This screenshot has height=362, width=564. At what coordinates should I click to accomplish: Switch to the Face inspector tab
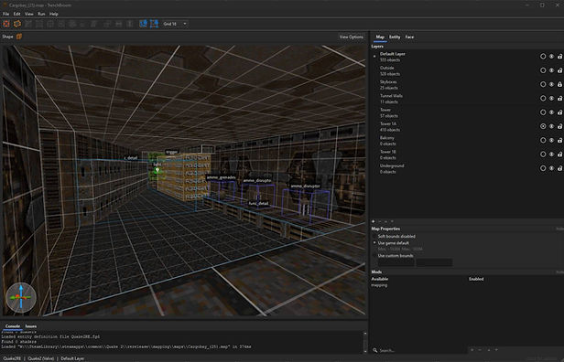(409, 37)
